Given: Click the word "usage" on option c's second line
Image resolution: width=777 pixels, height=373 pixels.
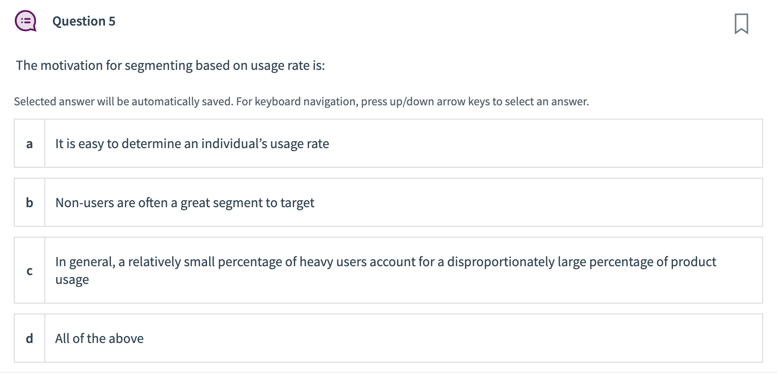Looking at the screenshot, I should point(72,280).
